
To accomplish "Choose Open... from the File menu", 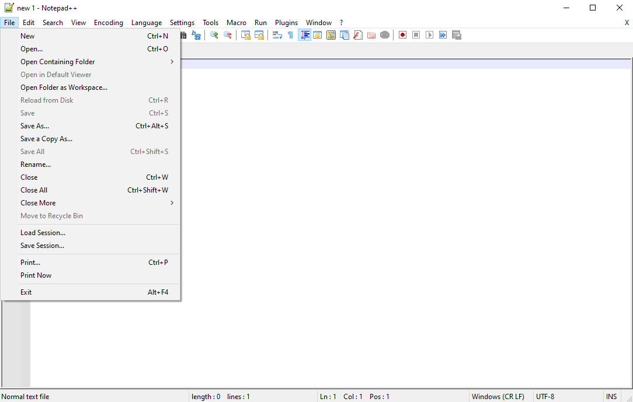I will click(x=91, y=49).
